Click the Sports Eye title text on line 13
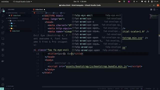The width and height of the screenshot is (160, 90). [64, 54]
